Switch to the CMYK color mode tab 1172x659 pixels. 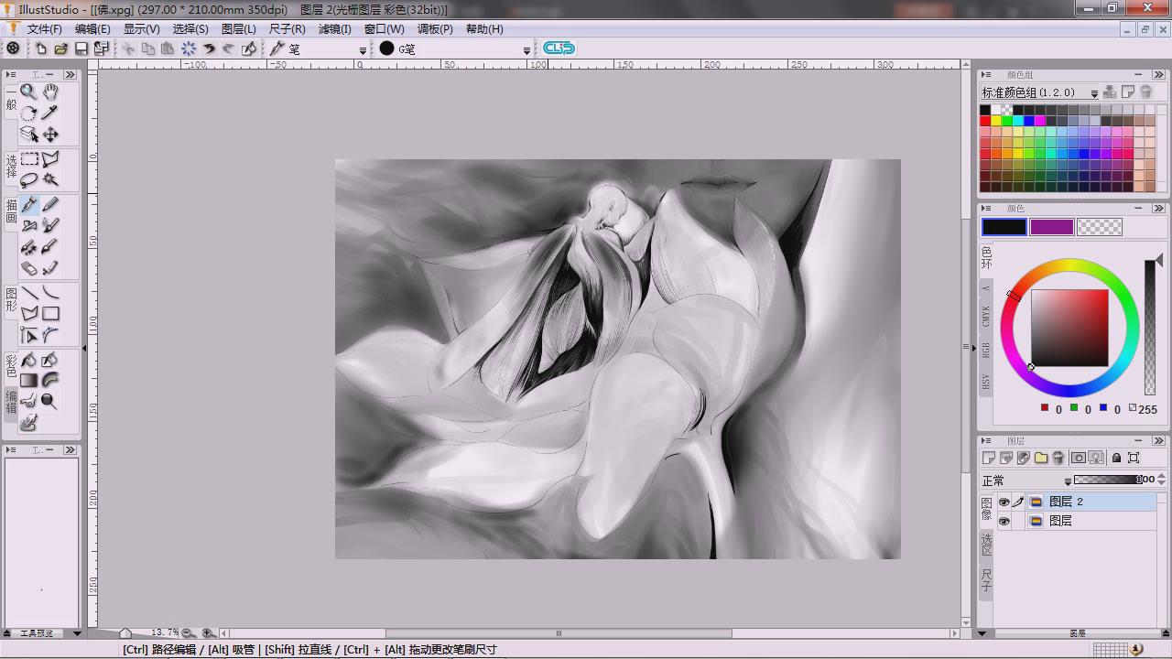986,316
